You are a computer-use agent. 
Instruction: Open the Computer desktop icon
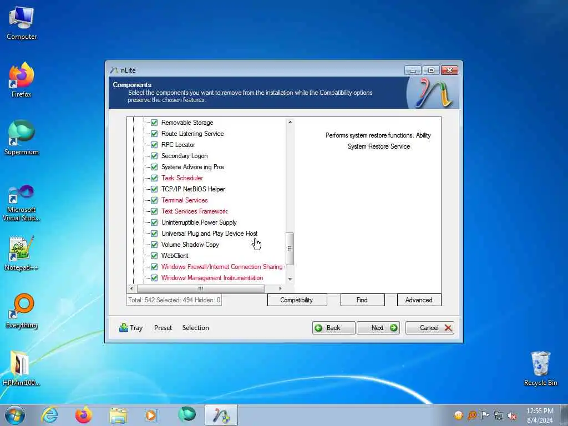click(x=22, y=23)
